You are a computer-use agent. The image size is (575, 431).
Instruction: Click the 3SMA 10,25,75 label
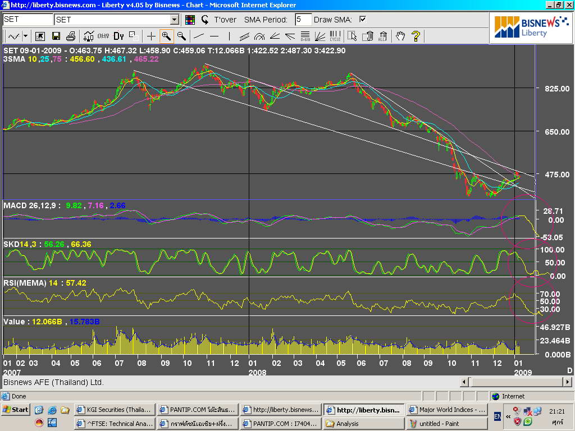32,59
